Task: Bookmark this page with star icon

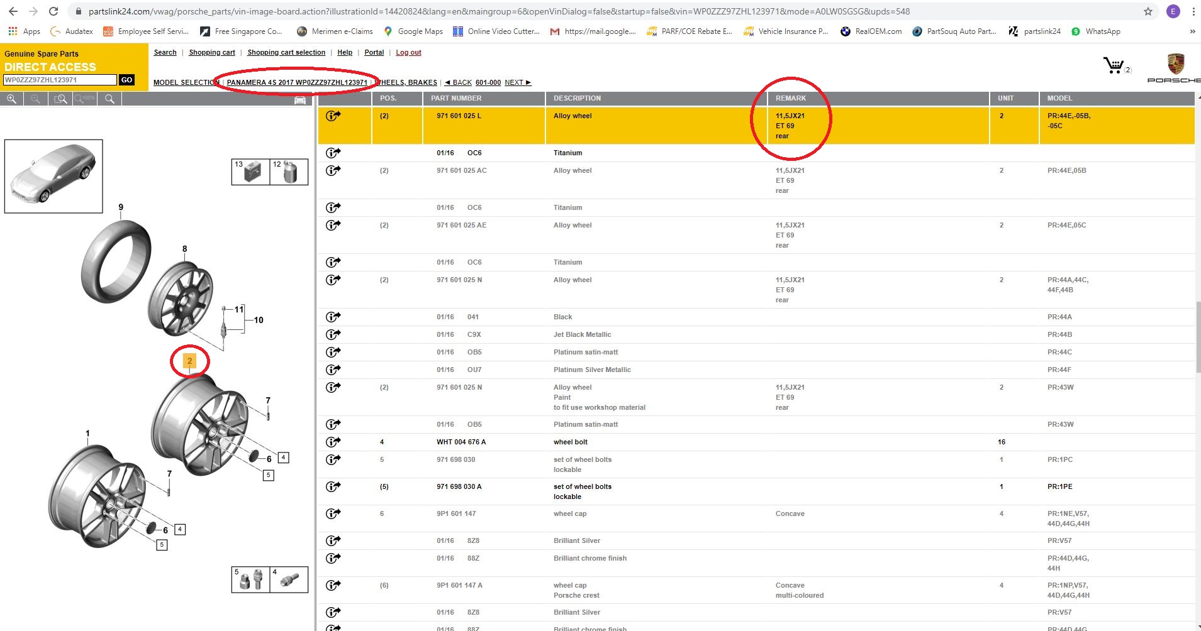Action: pyautogui.click(x=1148, y=11)
